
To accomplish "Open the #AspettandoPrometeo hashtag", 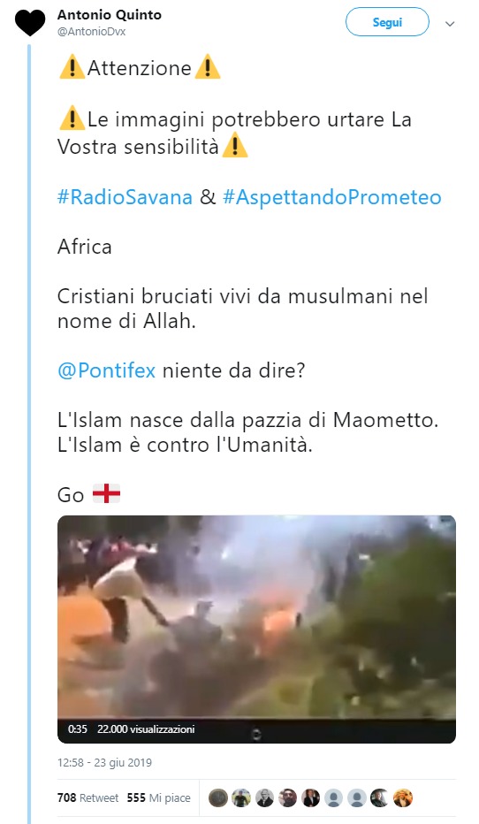I will pyautogui.click(x=332, y=197).
